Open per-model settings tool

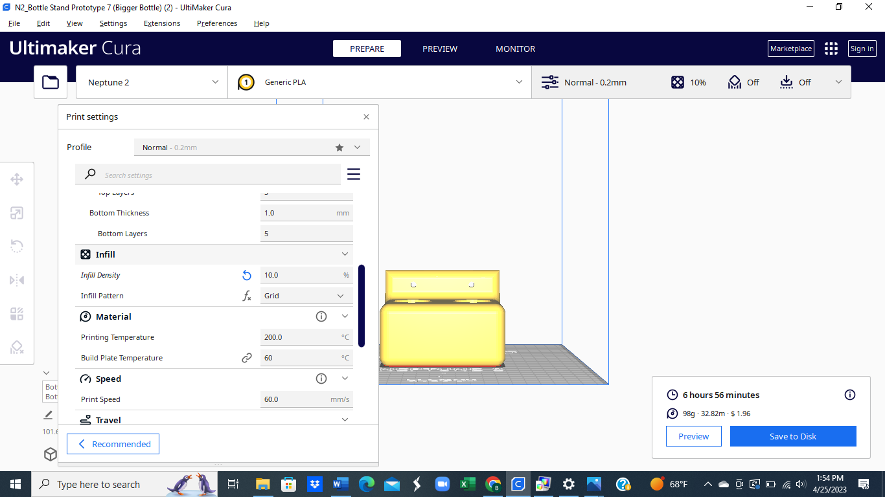[17, 313]
